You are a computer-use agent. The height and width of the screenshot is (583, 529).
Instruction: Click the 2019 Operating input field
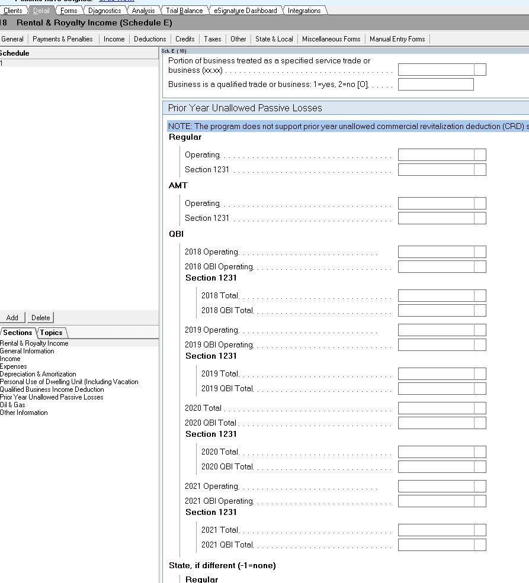click(436, 330)
